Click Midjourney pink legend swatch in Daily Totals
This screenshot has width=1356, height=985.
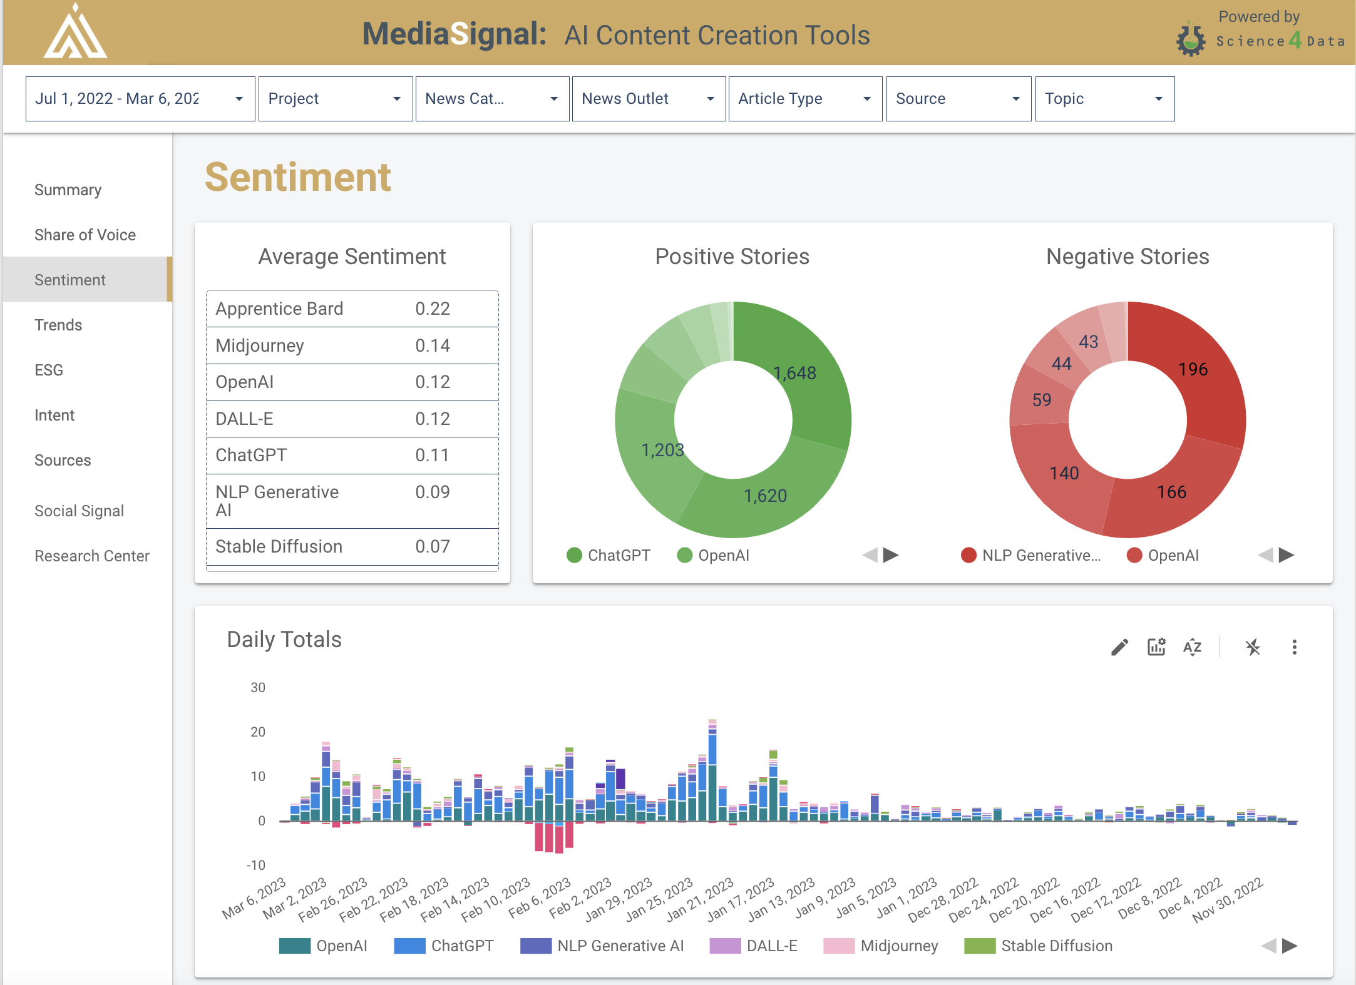[839, 946]
